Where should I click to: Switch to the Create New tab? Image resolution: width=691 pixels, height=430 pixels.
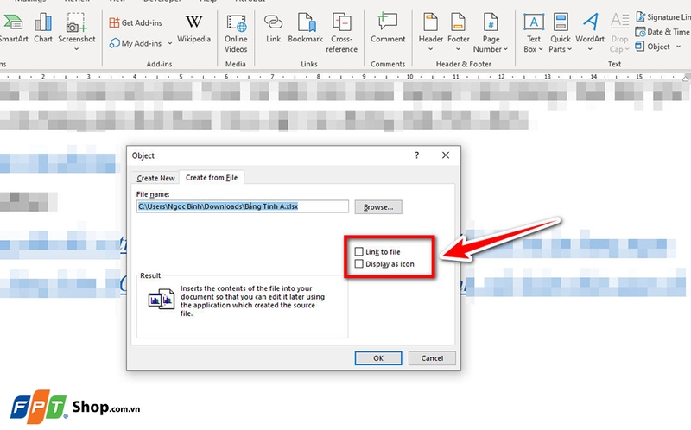(x=155, y=178)
